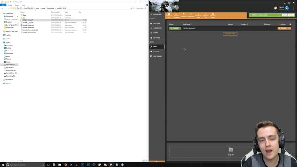
Task: Switch Explorer to details view icon
Action: (x=144, y=161)
